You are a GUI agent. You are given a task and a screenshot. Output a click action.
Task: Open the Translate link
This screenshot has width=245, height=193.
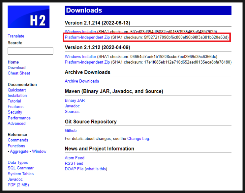[16, 36]
